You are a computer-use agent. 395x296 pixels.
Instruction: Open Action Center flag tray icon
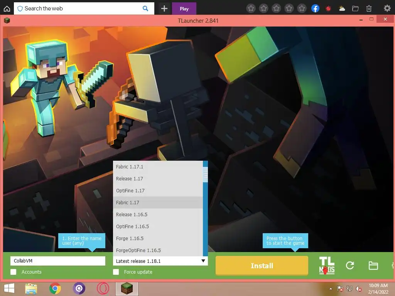point(340,289)
